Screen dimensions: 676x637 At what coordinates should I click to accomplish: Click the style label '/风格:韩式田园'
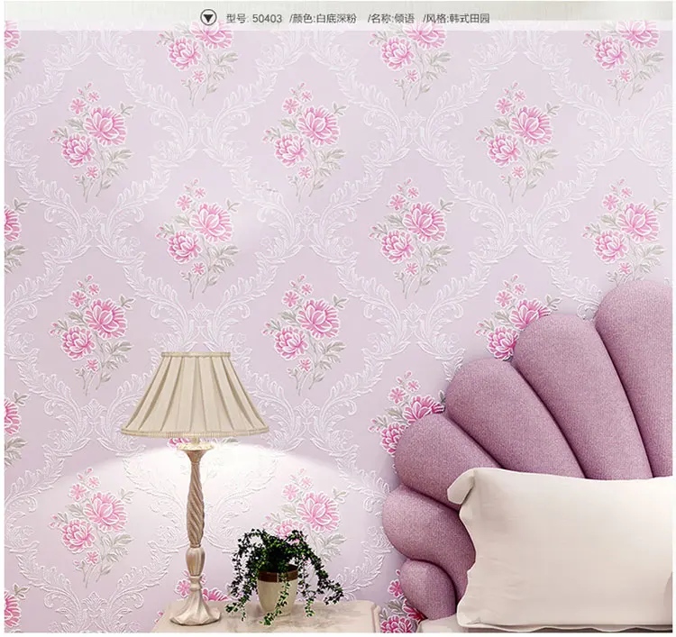(x=456, y=19)
